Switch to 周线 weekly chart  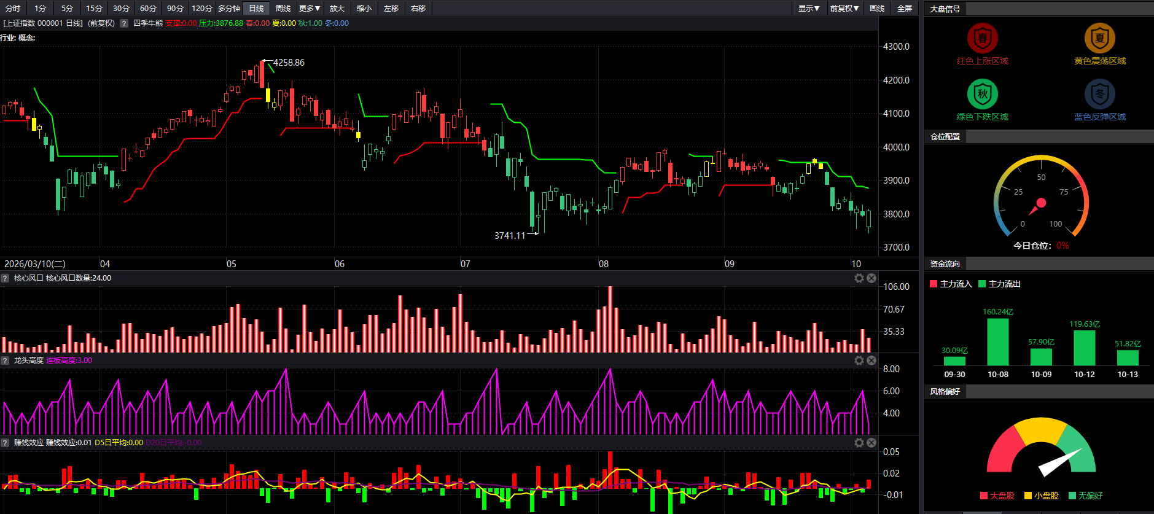click(x=283, y=8)
